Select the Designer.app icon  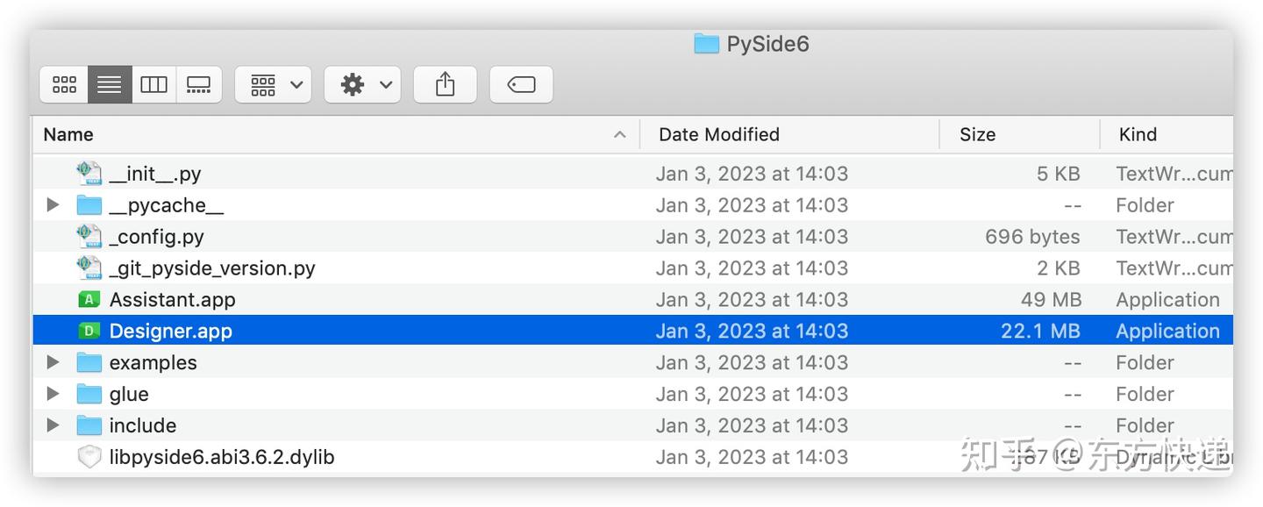tap(89, 332)
